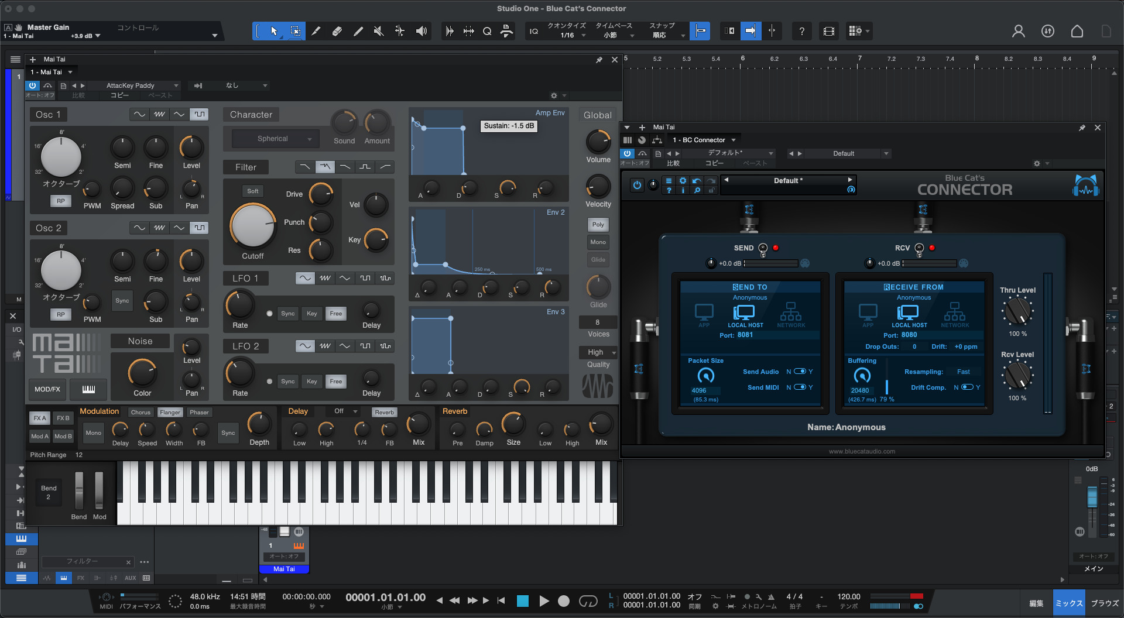The width and height of the screenshot is (1124, 618).
Task: Select Mono voice mode
Action: coord(598,242)
